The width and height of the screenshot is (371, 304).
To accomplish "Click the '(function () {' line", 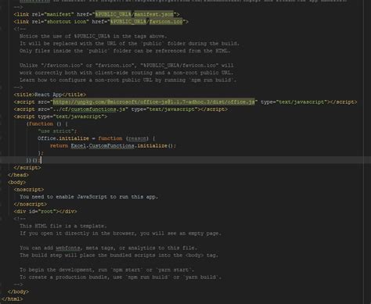I will (47, 123).
